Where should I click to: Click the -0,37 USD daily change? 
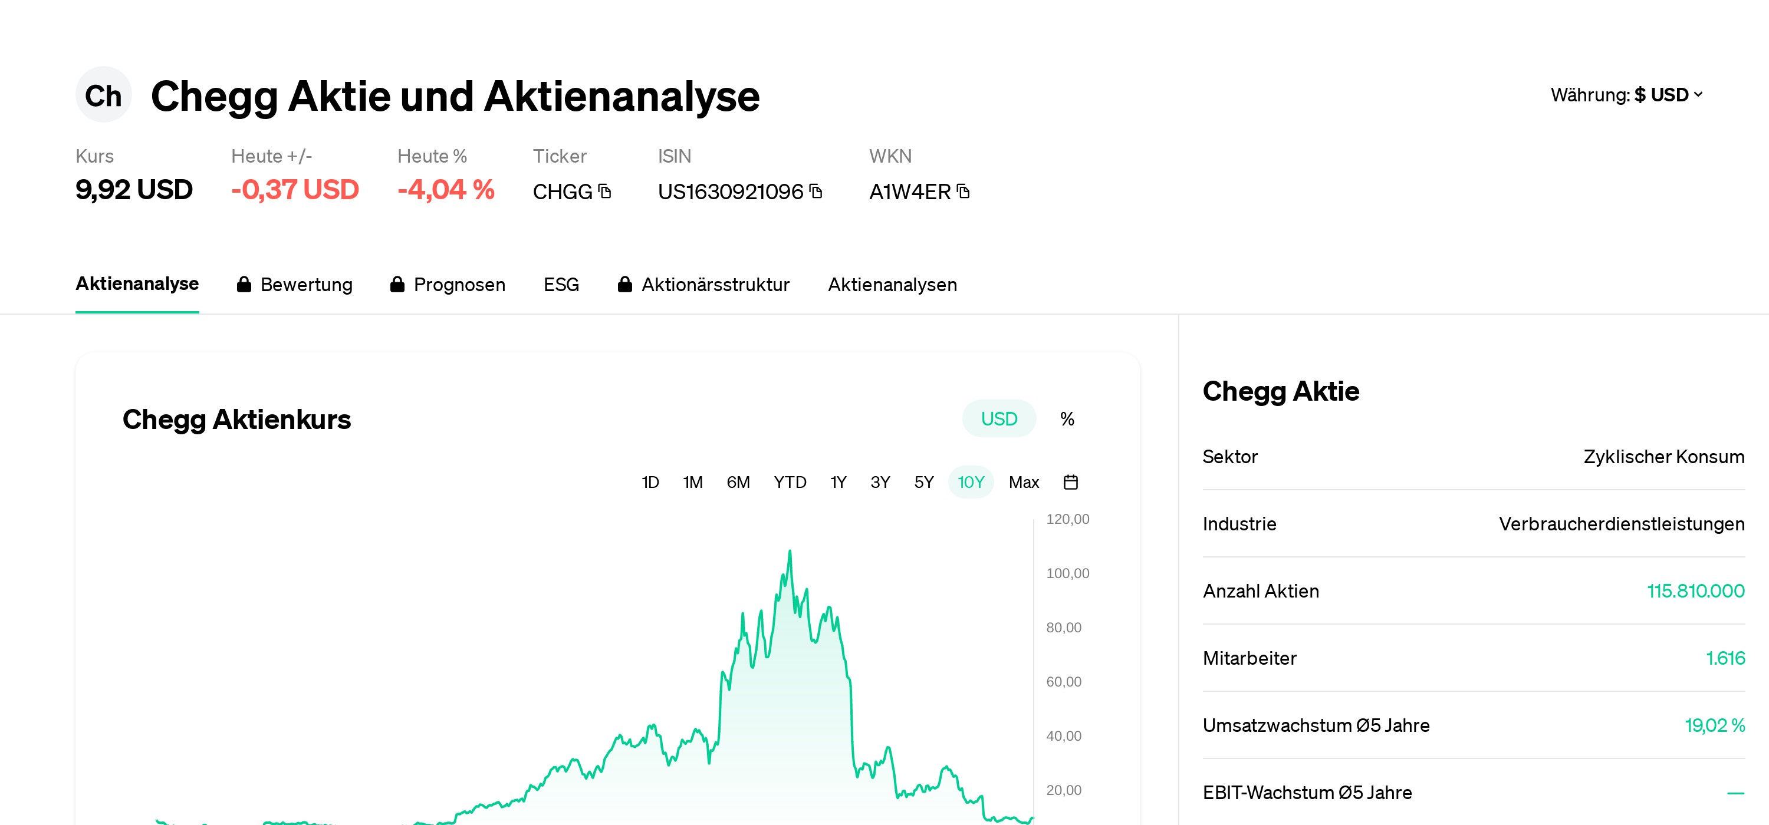coord(295,189)
